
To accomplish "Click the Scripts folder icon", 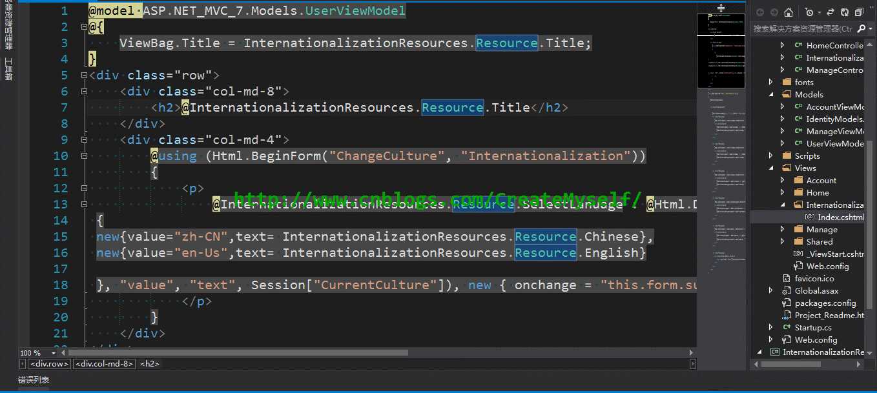I will (787, 156).
